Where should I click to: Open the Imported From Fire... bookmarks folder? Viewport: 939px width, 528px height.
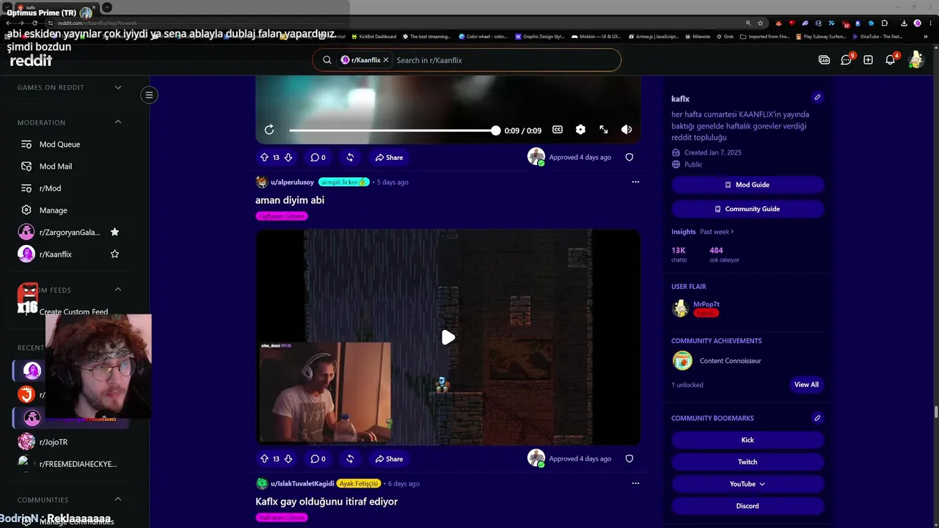coord(764,37)
